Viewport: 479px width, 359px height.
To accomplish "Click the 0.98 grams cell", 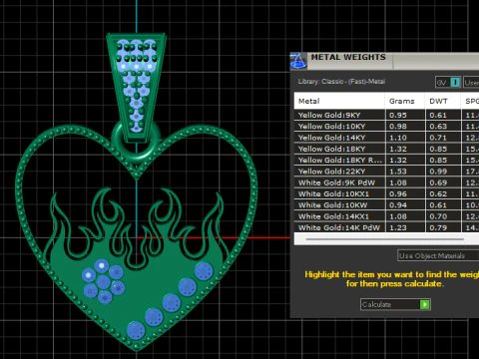I will coord(405,127).
